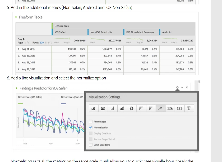Select the Aug 28, 2015 row in Freeform Table
Viewport: 222px width, 162px height.
[x=105, y=69]
